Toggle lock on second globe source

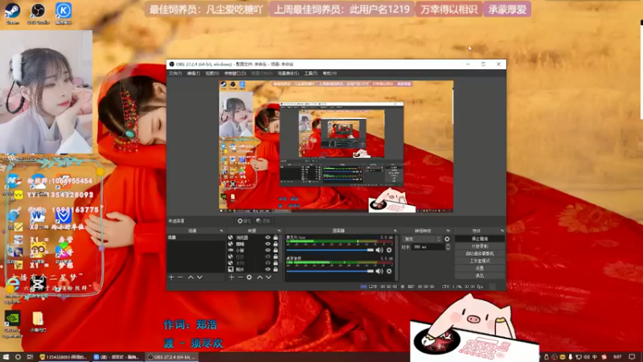click(276, 244)
